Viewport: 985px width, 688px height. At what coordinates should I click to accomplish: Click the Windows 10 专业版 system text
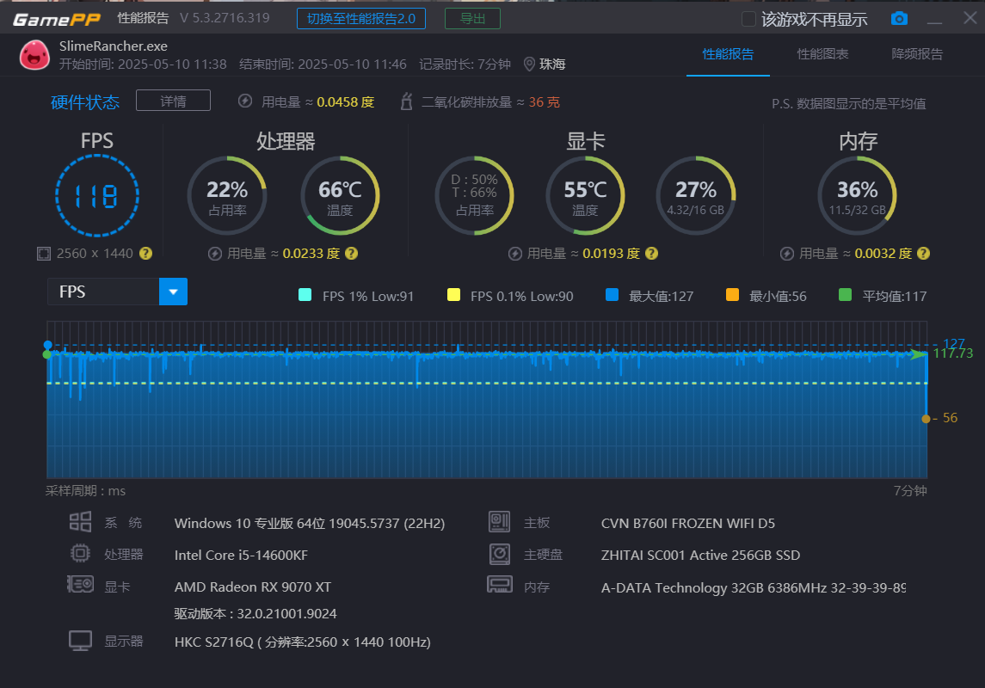click(x=309, y=523)
